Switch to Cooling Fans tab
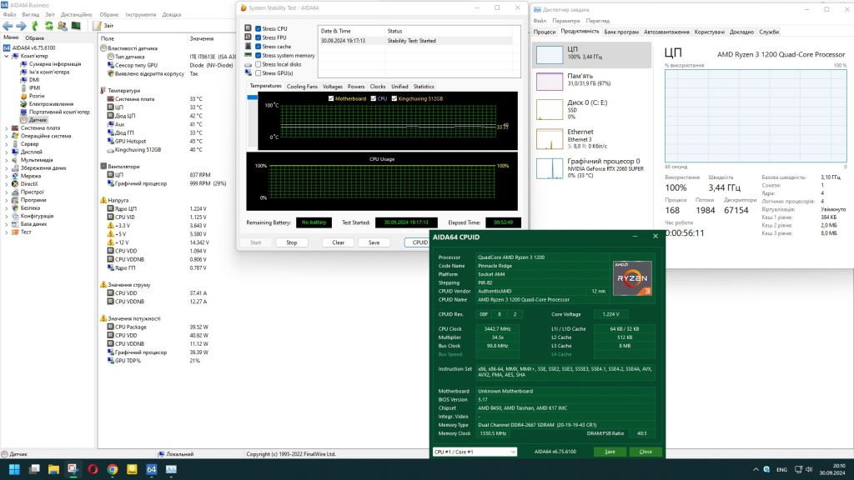Viewport: 854px width, 480px height. (302, 87)
